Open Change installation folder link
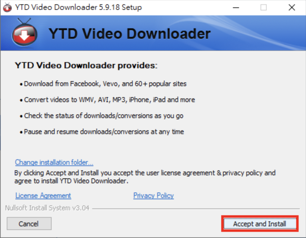Screen dimensions: 306x238 tap(54, 162)
